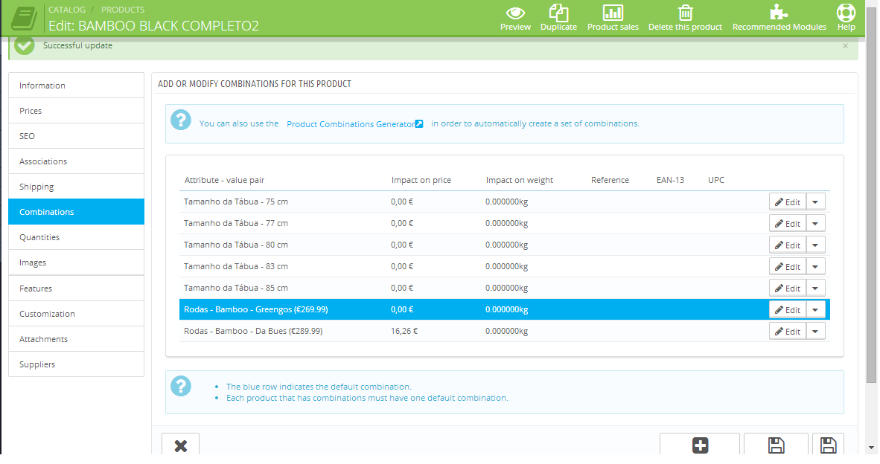Image resolution: width=880 pixels, height=464 pixels.
Task: Edit the Tamanho da Tábua 83 cm combination
Action: tap(788, 267)
